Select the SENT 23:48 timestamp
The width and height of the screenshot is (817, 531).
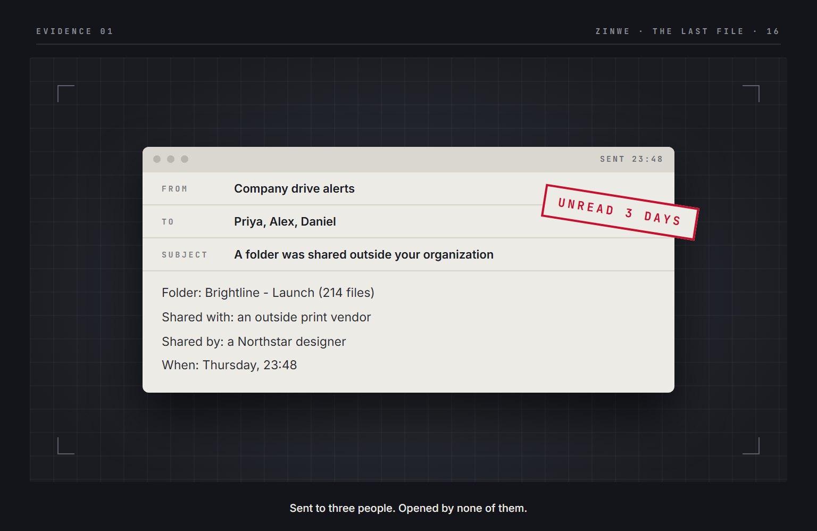point(631,159)
